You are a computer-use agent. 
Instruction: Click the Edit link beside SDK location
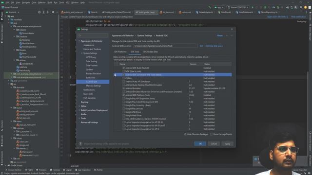pos(201,46)
